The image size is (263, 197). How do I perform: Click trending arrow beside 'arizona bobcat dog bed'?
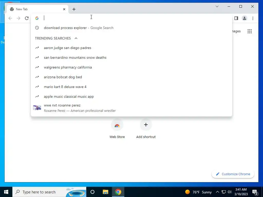tap(37, 77)
